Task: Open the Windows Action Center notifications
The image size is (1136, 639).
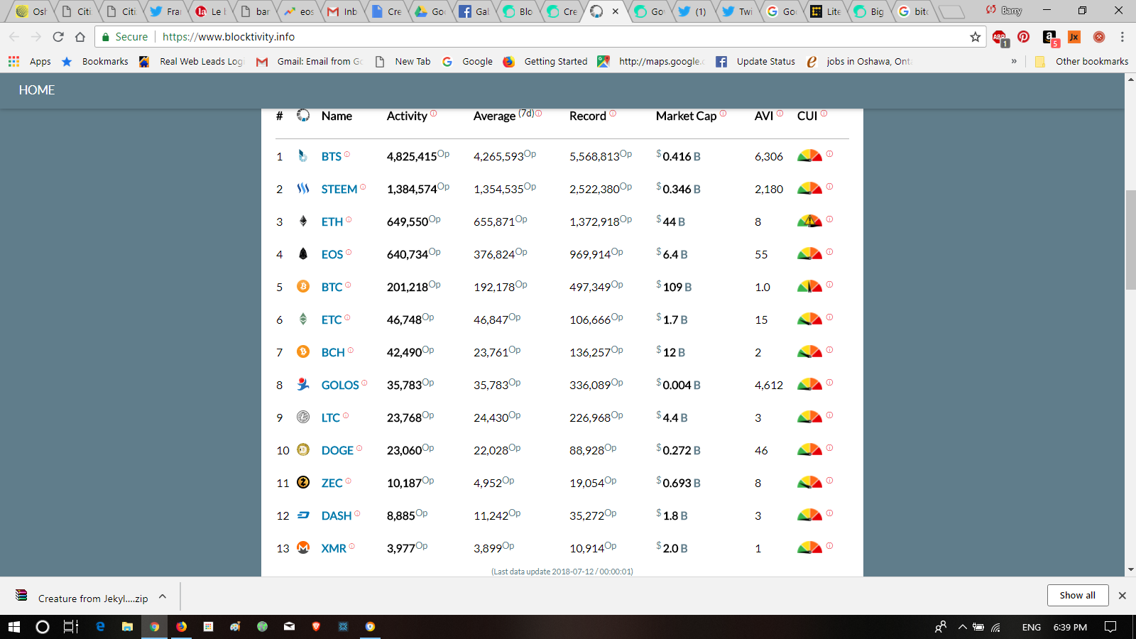Action: pos(1110,626)
